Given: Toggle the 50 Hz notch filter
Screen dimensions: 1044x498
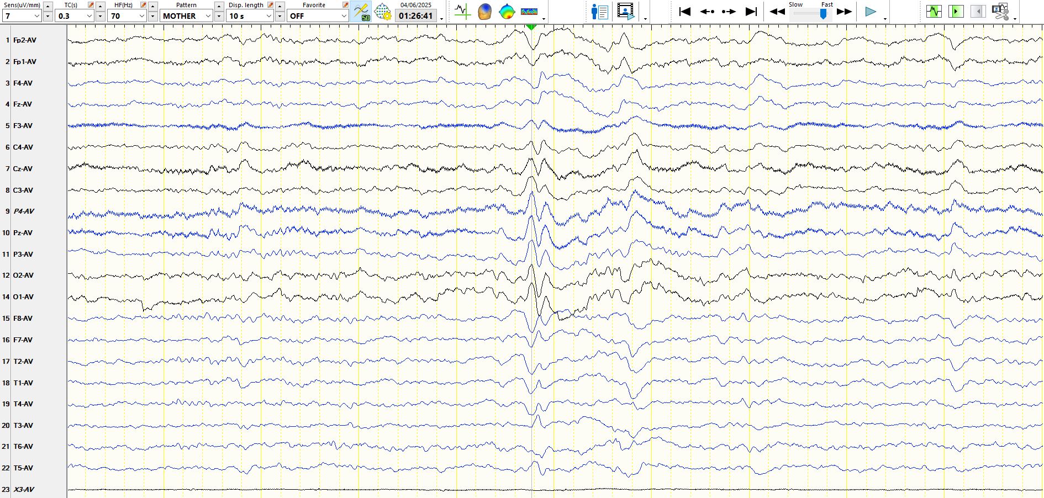Looking at the screenshot, I should [x=361, y=12].
